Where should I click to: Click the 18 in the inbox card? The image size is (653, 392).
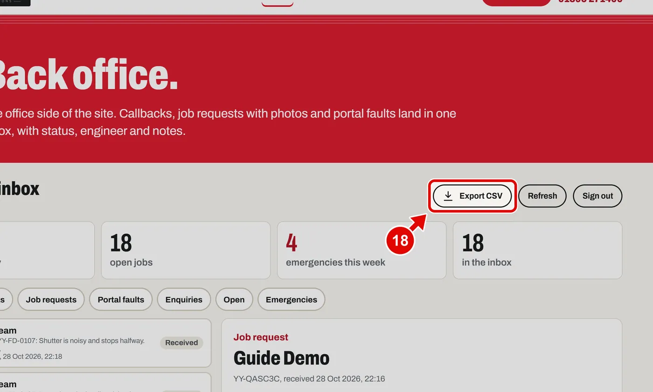pyautogui.click(x=537, y=250)
